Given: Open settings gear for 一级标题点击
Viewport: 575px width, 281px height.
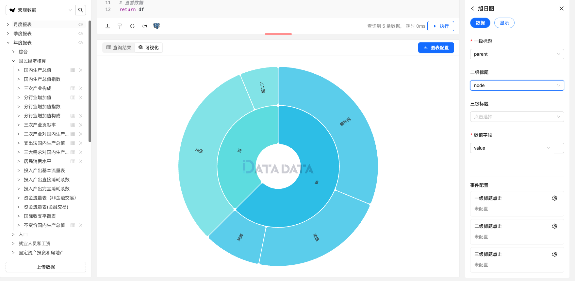Looking at the screenshot, I should (x=555, y=198).
